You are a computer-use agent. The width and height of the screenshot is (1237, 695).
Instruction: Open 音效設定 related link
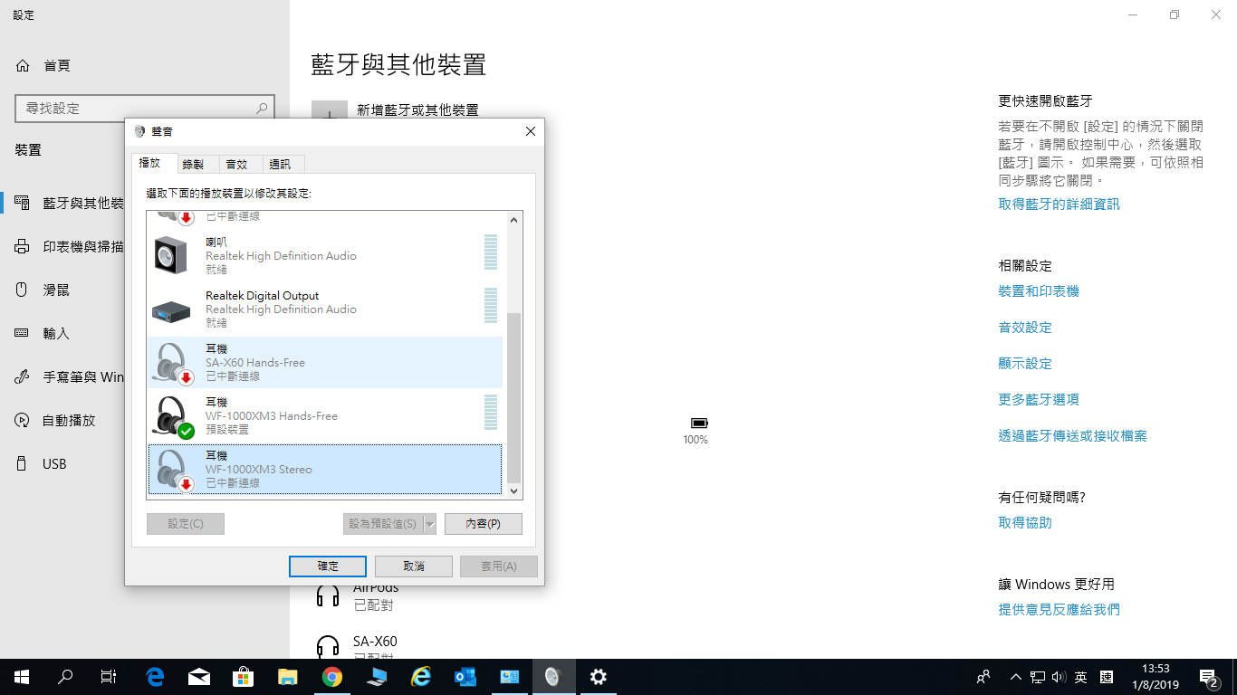point(1025,328)
